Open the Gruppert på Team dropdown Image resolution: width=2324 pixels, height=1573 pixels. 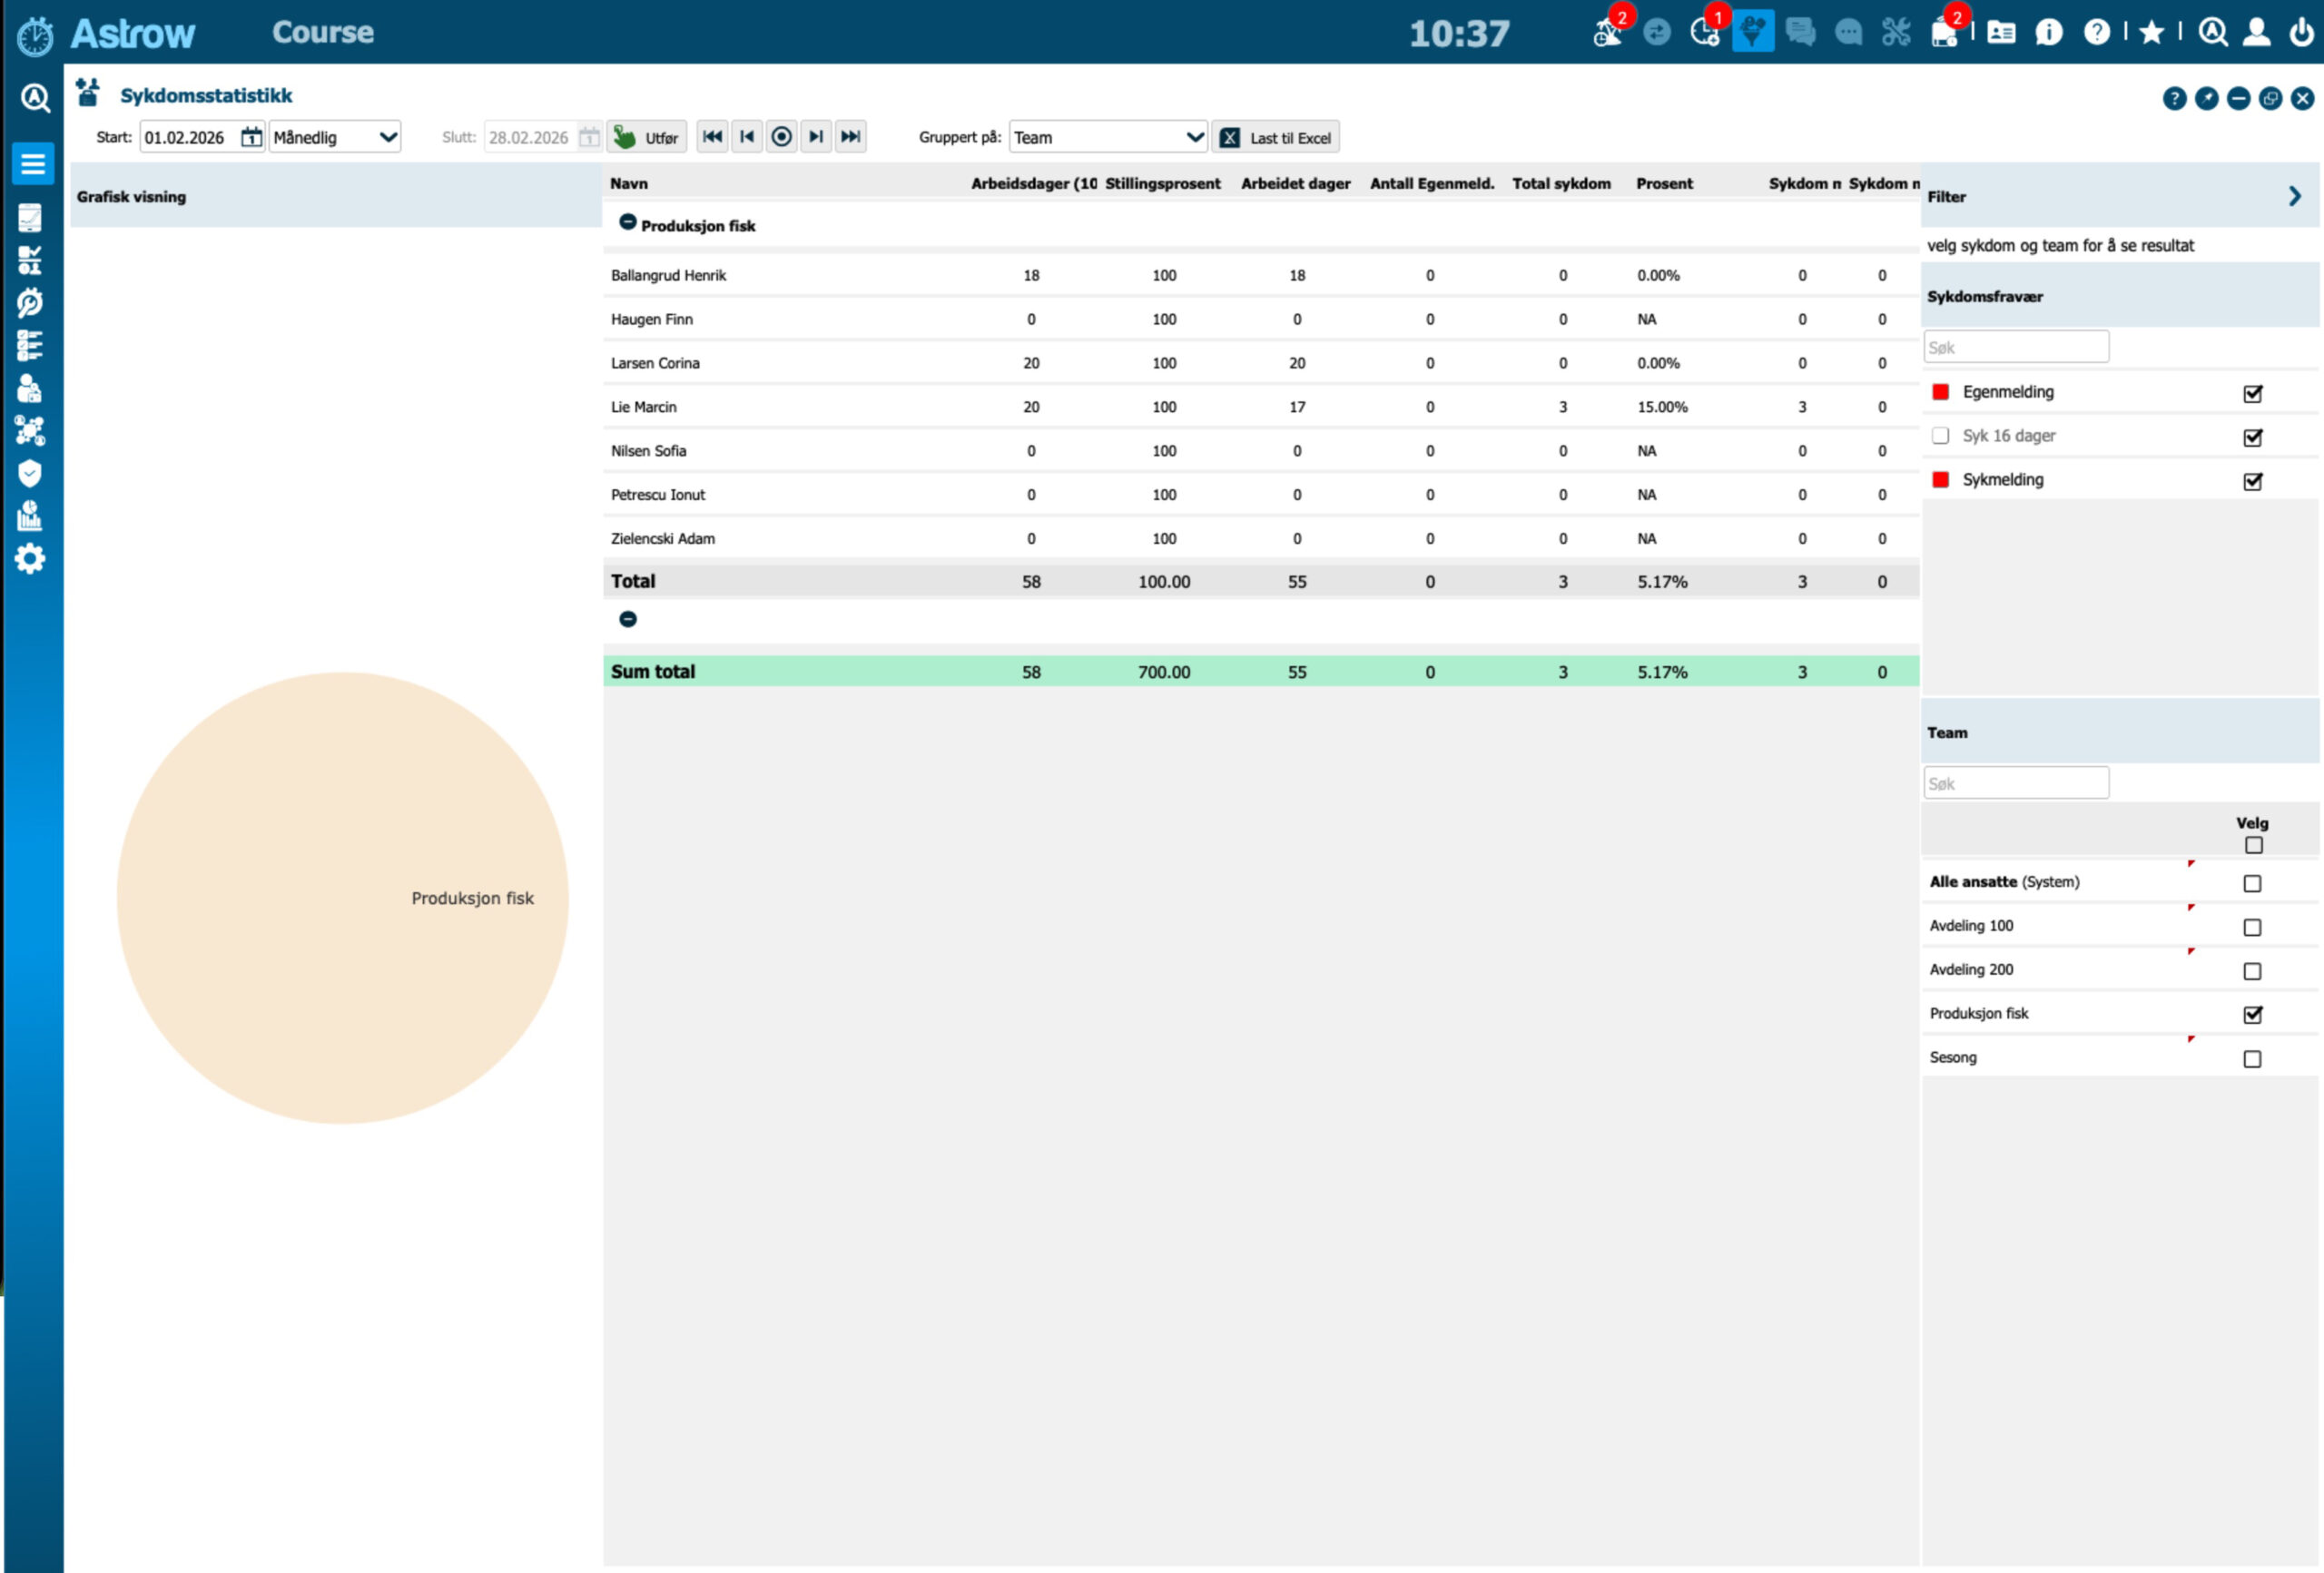pos(1107,137)
